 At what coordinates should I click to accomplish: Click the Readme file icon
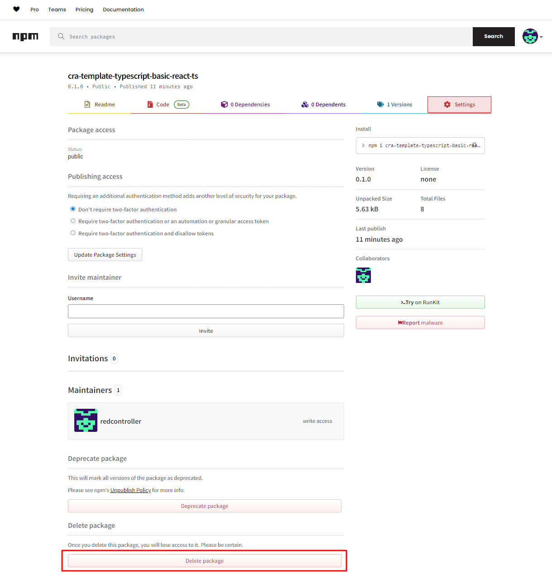pyautogui.click(x=87, y=105)
